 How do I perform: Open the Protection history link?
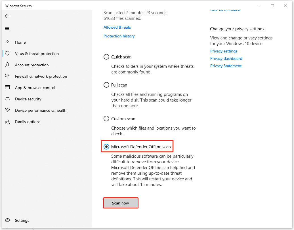(x=119, y=36)
